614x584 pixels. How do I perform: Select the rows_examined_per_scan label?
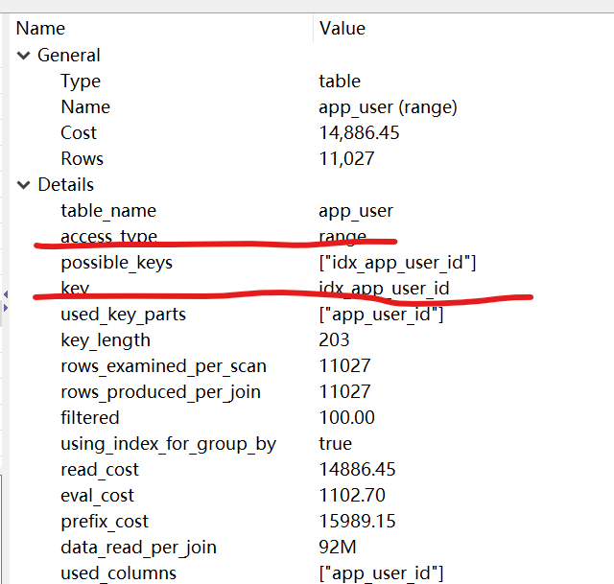(x=163, y=366)
